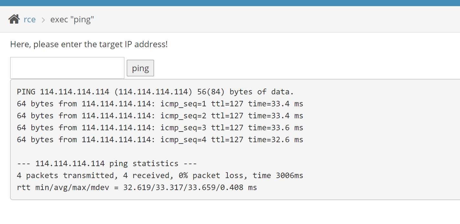Click the rtt min/avg/max/mdev label
This screenshot has width=460, height=224.
coord(63,187)
